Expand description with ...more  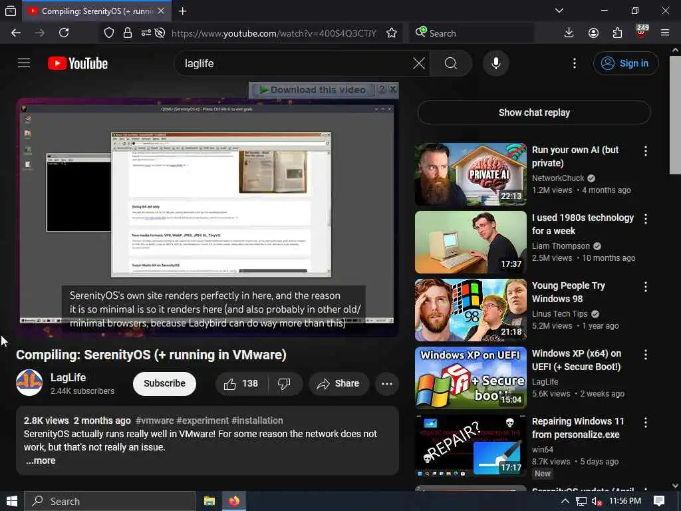pos(41,460)
